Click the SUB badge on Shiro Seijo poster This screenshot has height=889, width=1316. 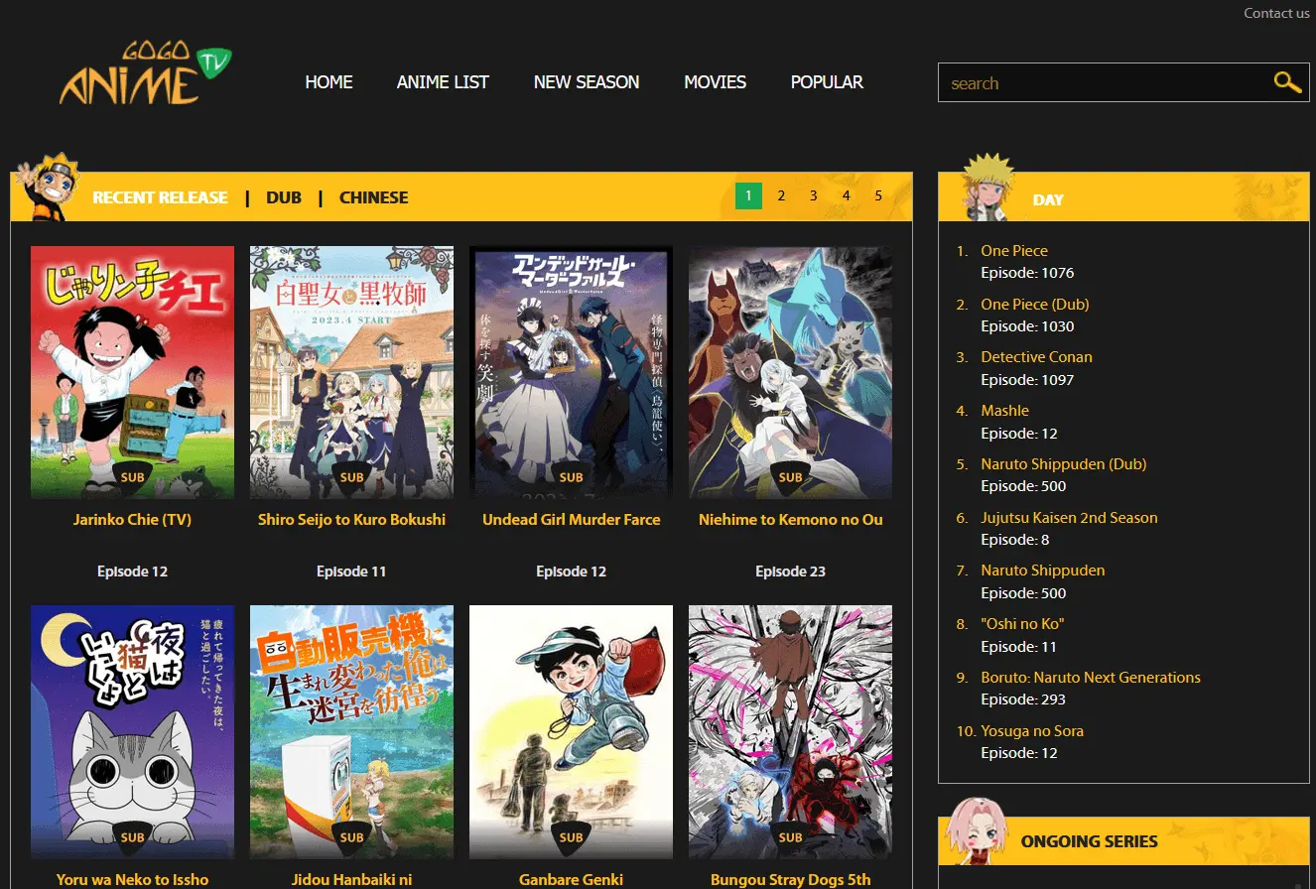(351, 476)
